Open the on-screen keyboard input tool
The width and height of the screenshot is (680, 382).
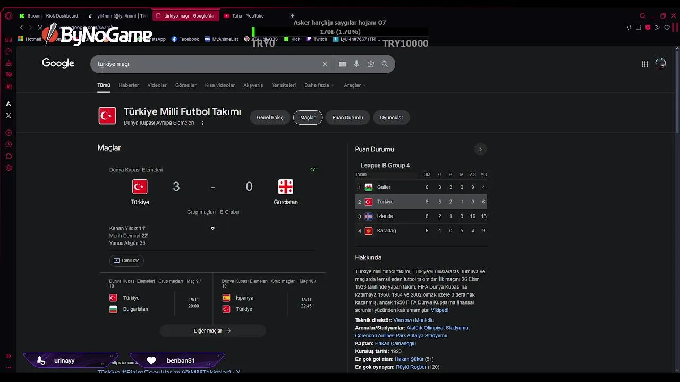(343, 64)
